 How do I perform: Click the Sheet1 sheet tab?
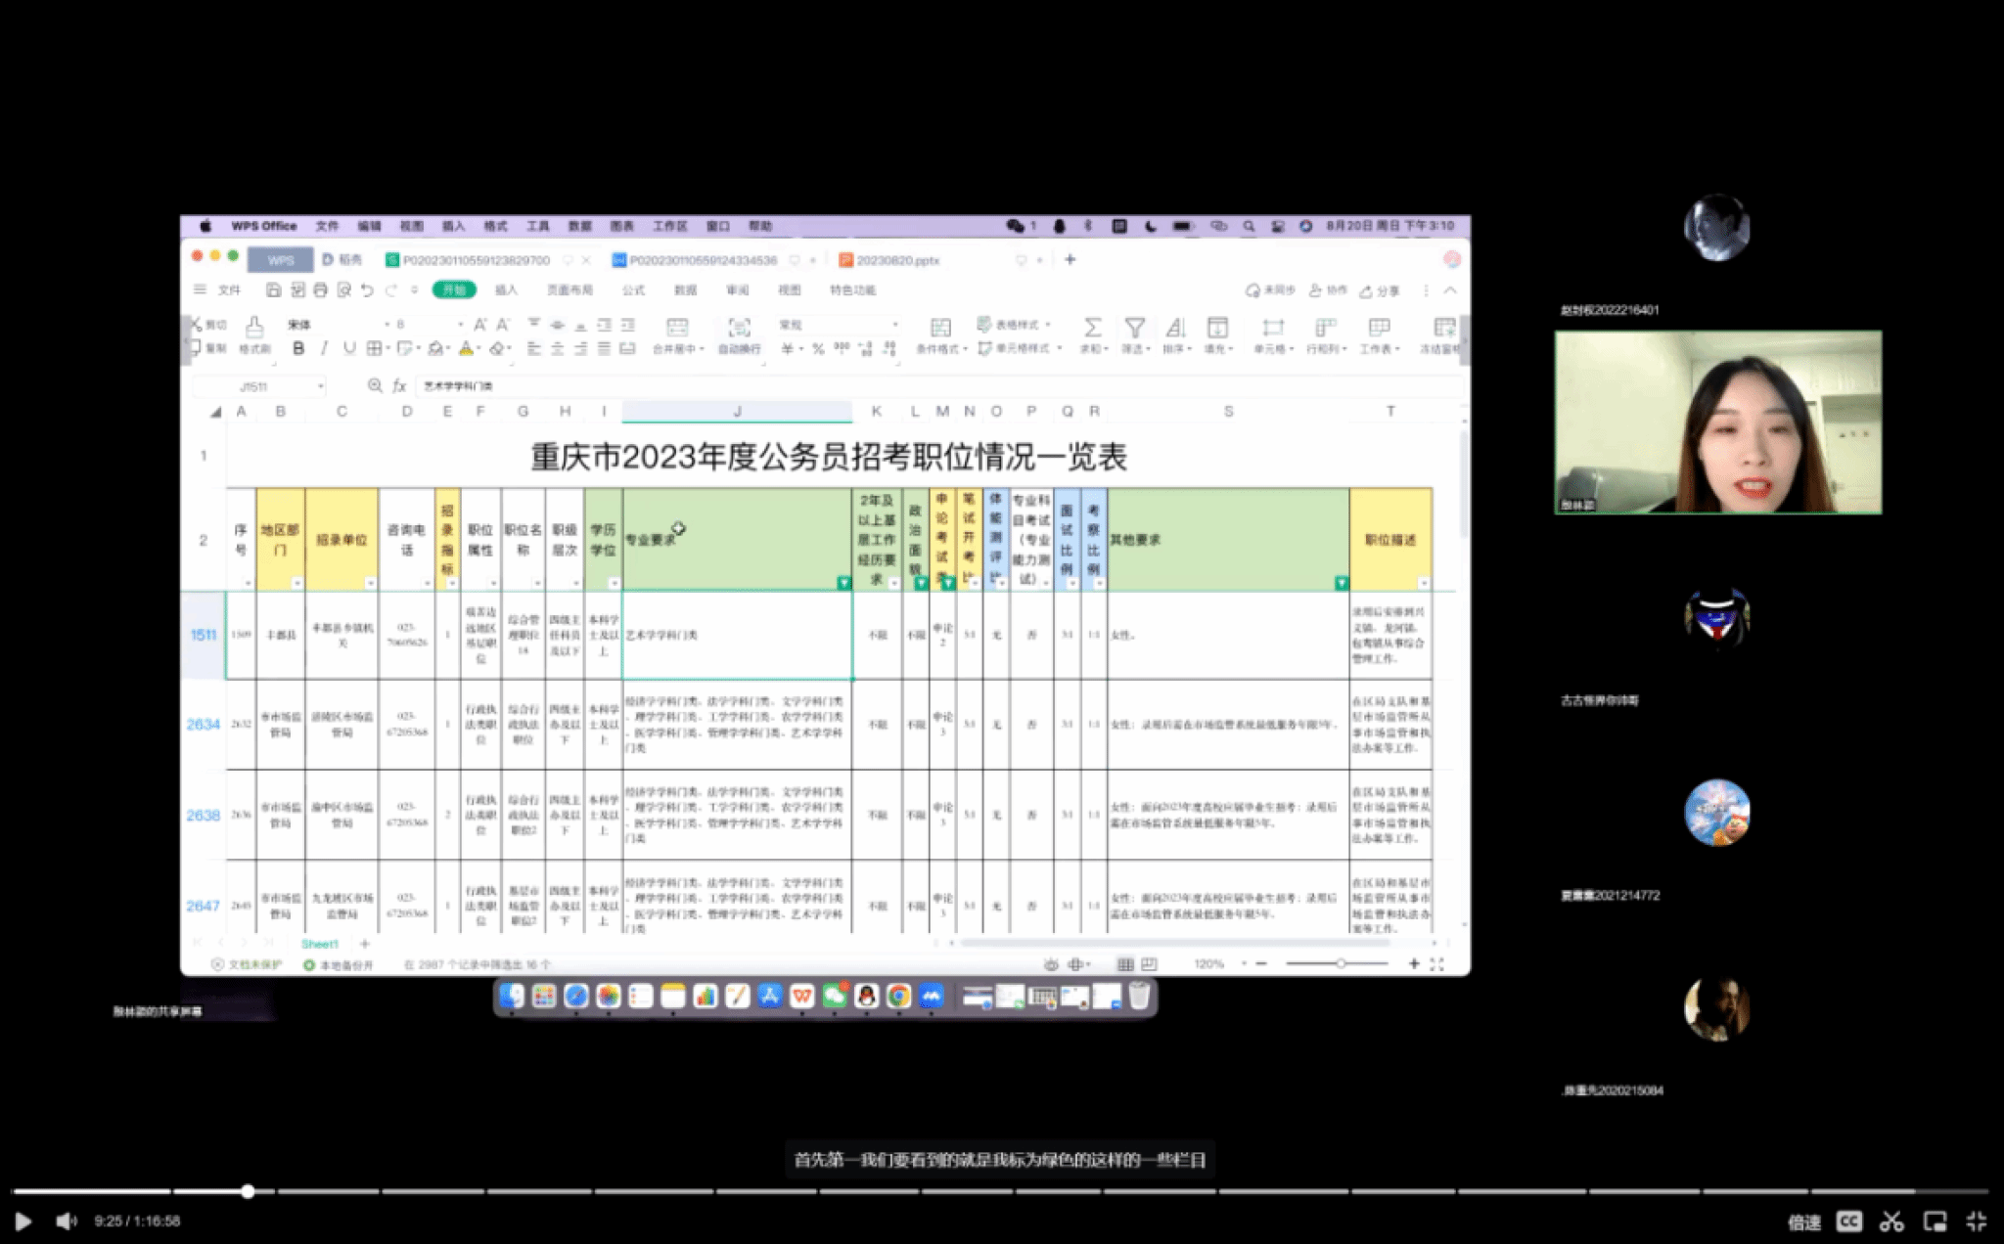pos(319,944)
